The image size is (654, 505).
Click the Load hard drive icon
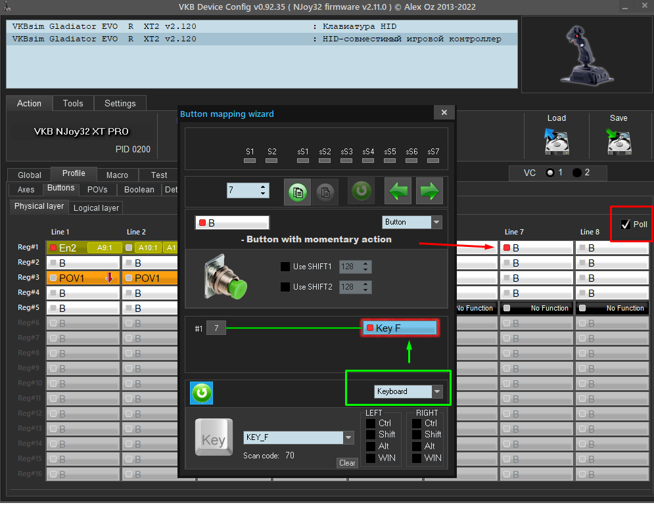click(x=557, y=142)
